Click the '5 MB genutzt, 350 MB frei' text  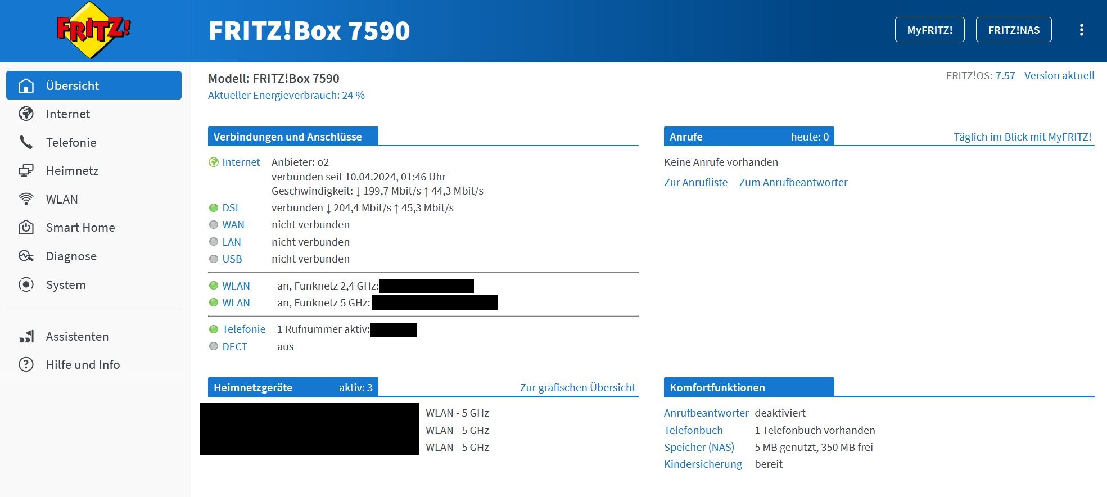point(814,448)
